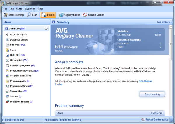Click the Registry Editor toolbar label

point(72,15)
